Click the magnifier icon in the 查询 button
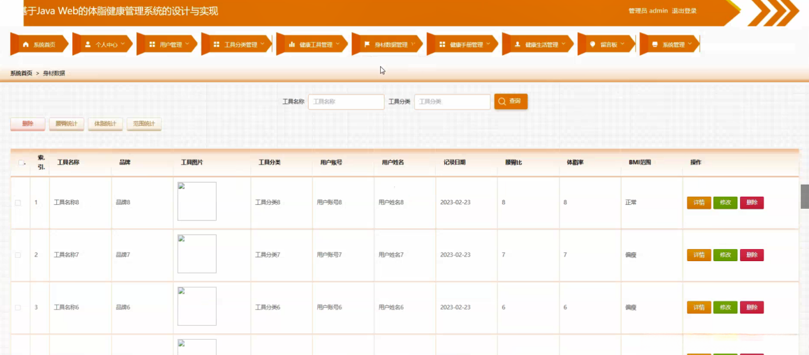 (502, 102)
